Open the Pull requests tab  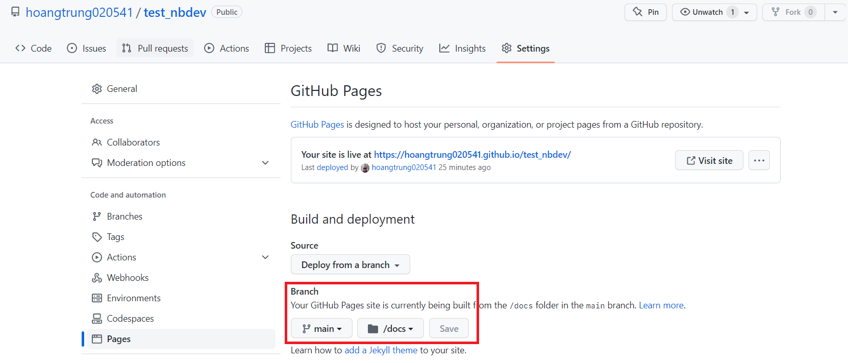pyautogui.click(x=155, y=48)
